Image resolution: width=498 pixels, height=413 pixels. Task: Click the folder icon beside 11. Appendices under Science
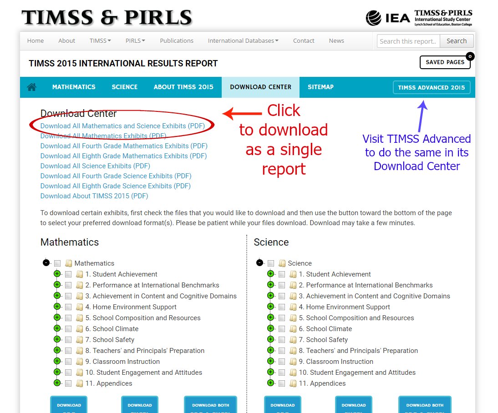293,383
